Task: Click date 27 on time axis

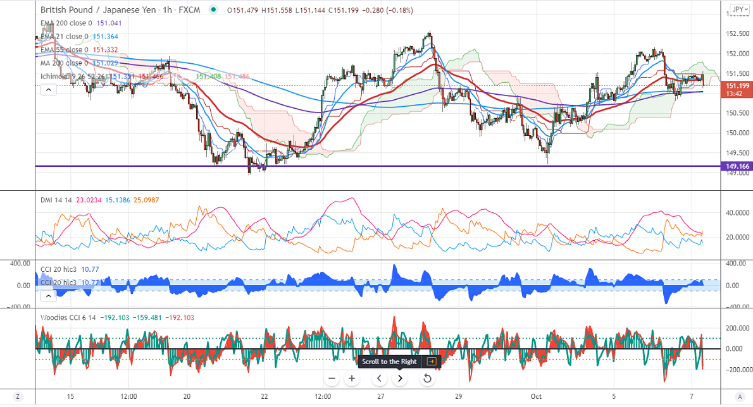Action: click(381, 396)
